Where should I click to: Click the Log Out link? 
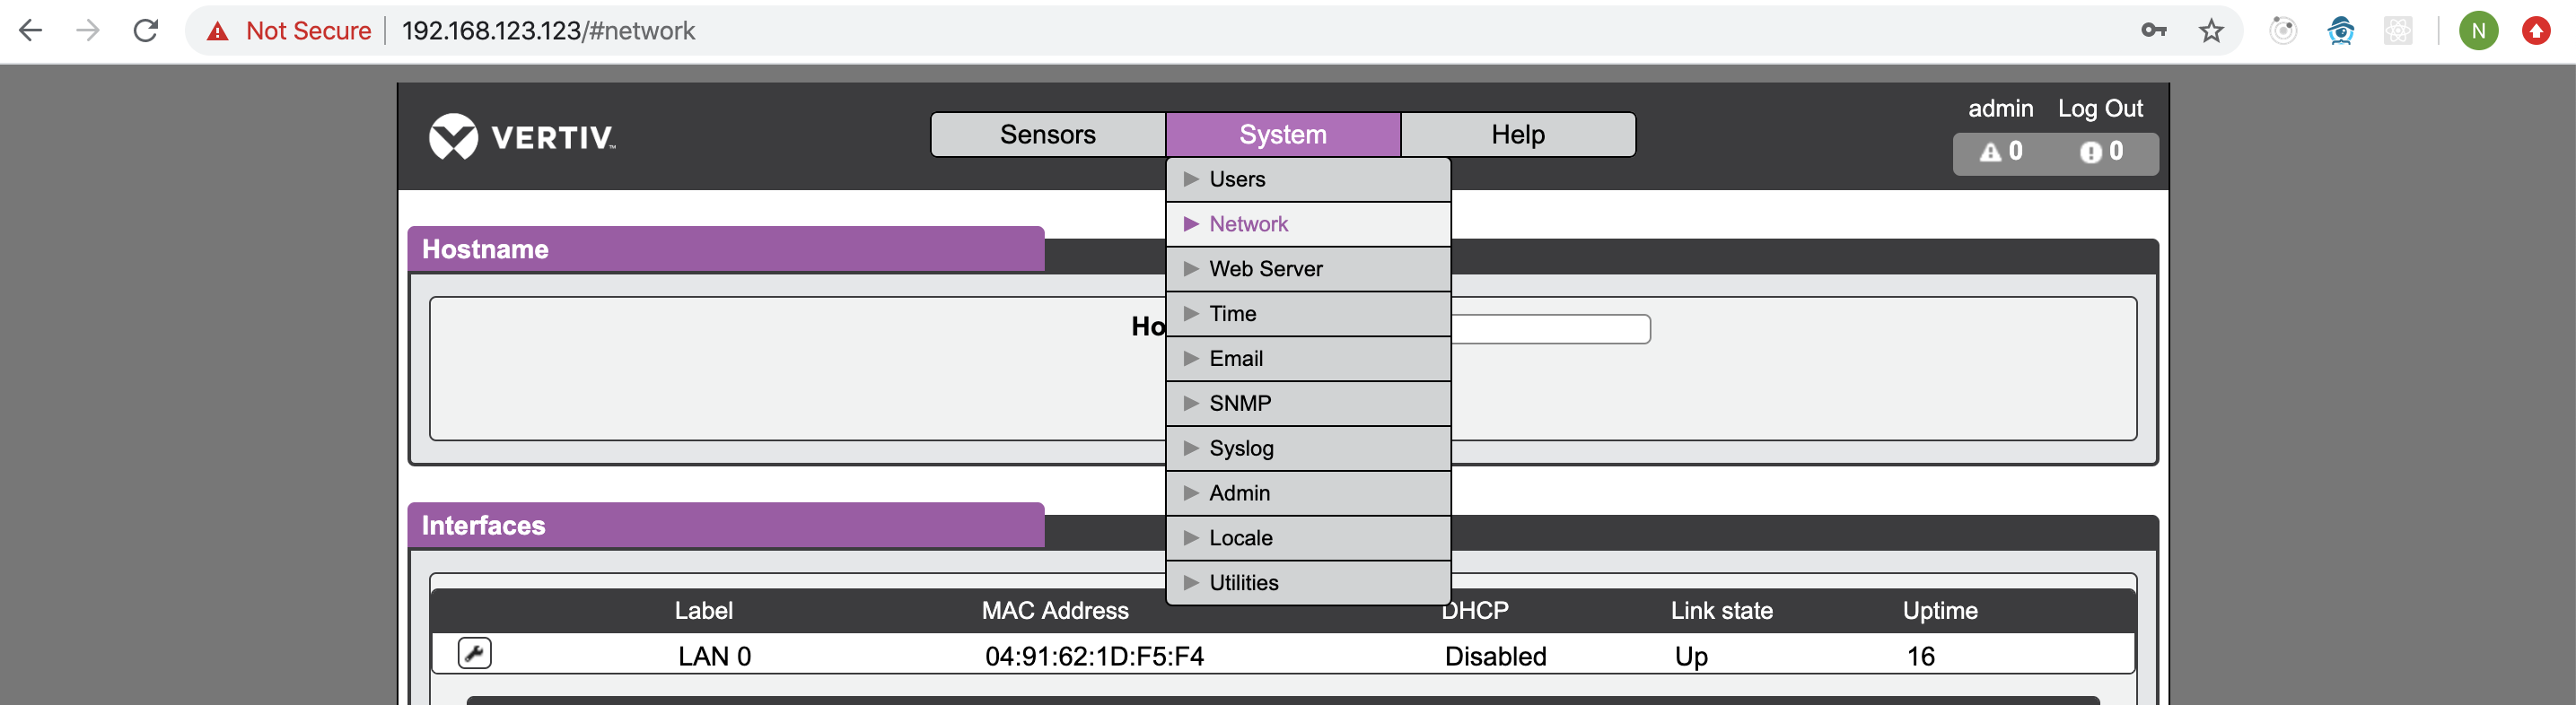point(2099,108)
